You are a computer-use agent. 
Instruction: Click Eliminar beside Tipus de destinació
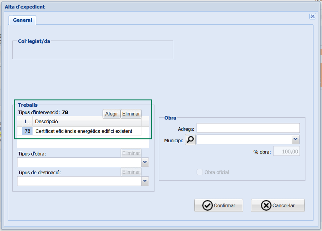coord(131,172)
